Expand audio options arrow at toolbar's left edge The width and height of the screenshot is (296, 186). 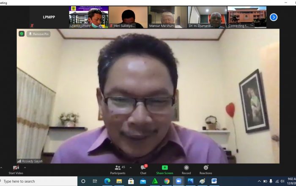coord(1,167)
